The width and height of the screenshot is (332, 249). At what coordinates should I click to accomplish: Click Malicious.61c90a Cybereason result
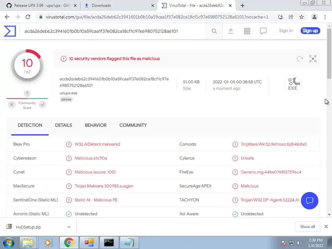pyautogui.click(x=91, y=158)
